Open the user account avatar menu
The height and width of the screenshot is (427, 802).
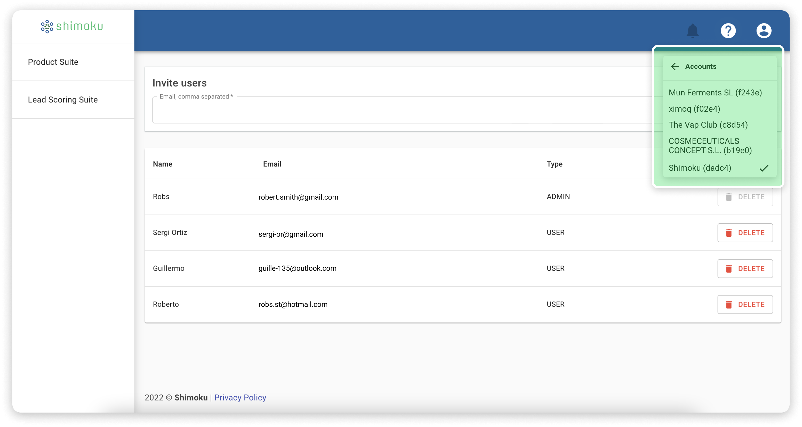point(764,31)
